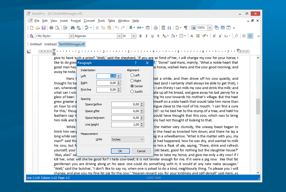The image size is (286, 192).
Task: Expand the change case Aa dropdown
Action: 230,36
